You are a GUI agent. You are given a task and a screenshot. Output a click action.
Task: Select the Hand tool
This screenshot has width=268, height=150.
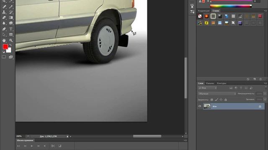coord(4,40)
